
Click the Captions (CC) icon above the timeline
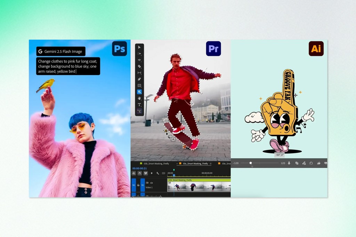[x=163, y=173]
